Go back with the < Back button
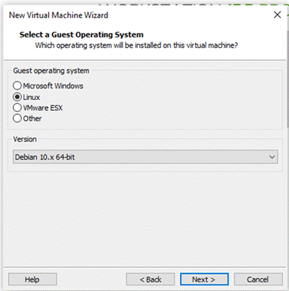289x291 pixels. click(150, 280)
